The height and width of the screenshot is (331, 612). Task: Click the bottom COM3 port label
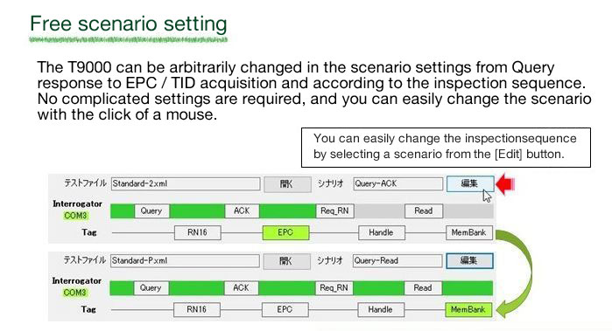click(74, 293)
